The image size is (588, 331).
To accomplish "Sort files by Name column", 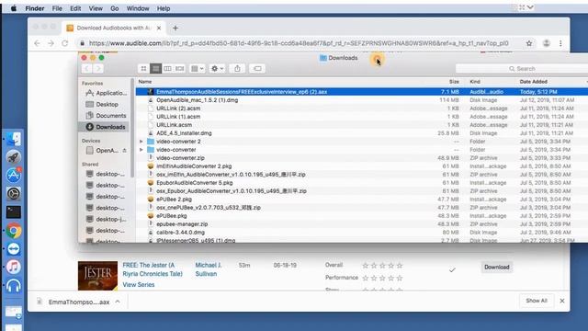I will tap(145, 82).
